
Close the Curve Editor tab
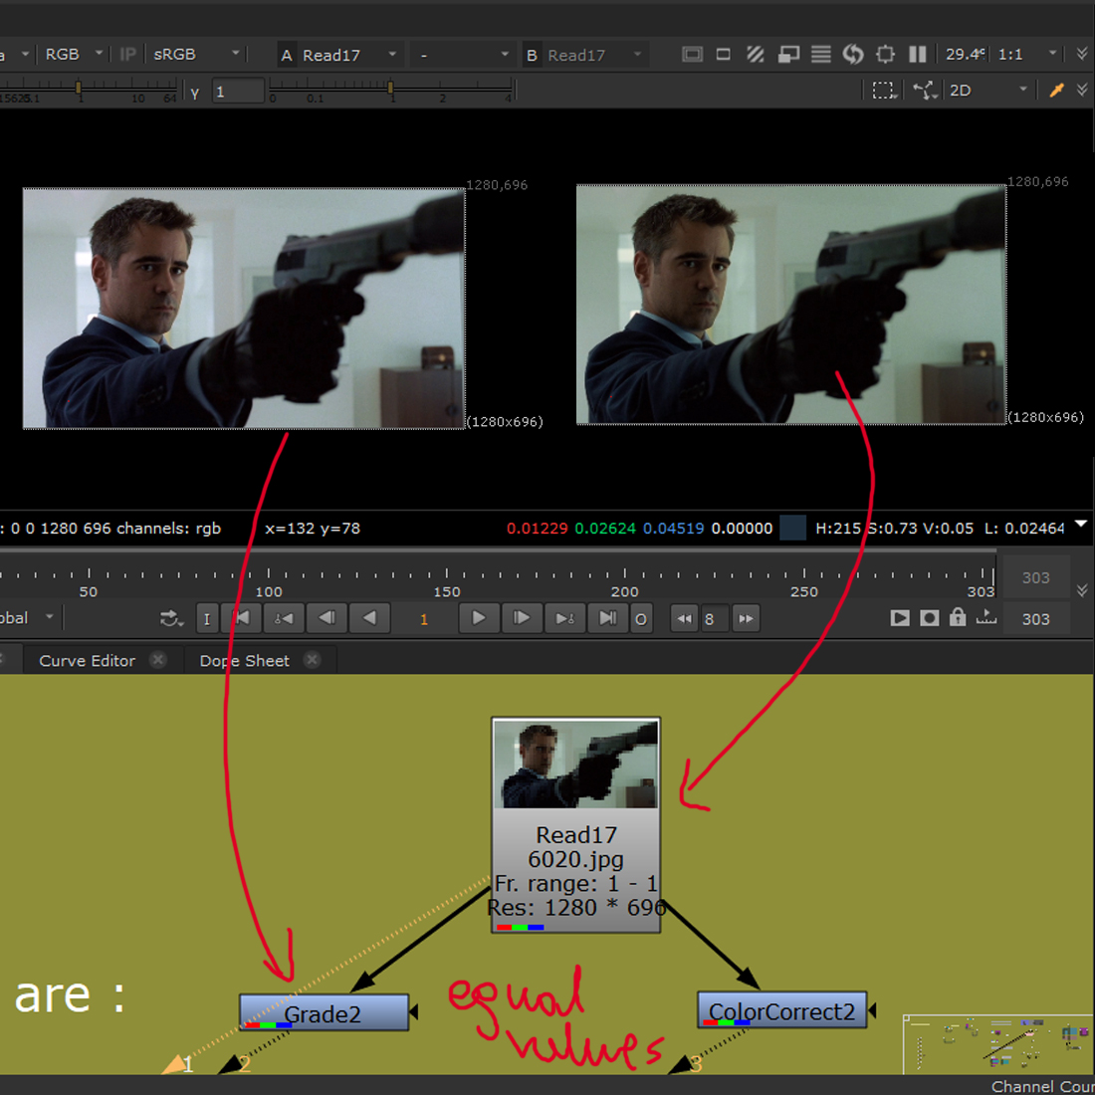pos(158,660)
